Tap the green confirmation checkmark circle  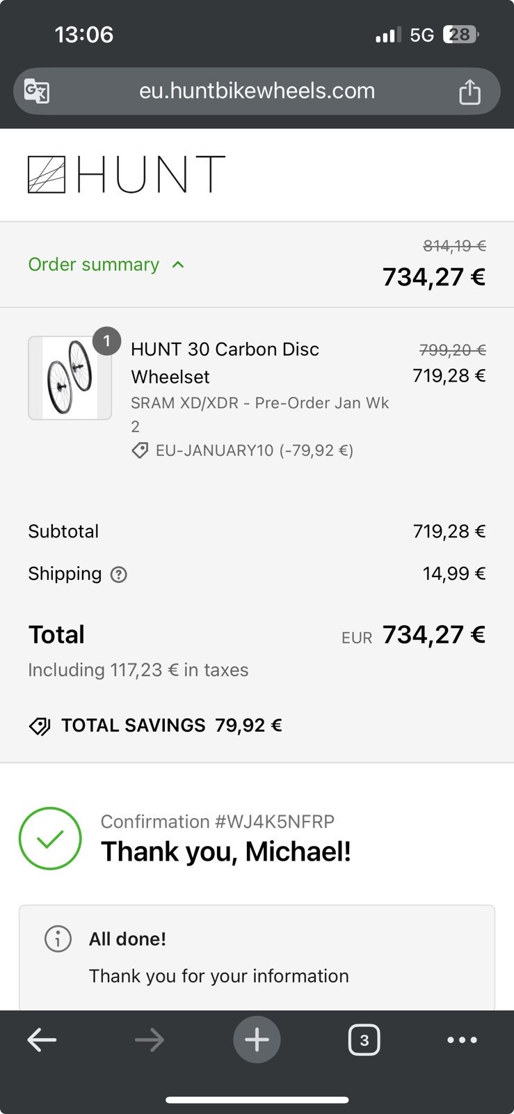click(x=50, y=838)
